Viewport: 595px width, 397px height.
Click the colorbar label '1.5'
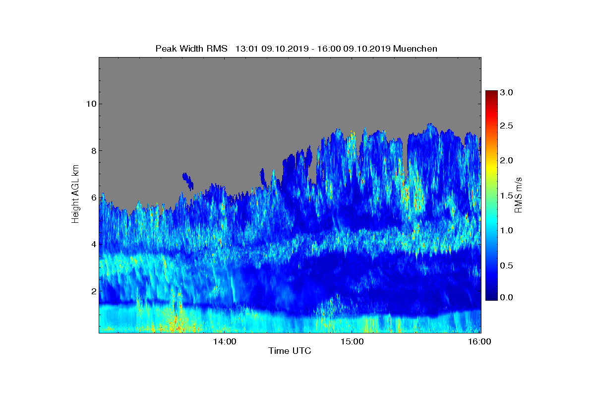point(507,196)
